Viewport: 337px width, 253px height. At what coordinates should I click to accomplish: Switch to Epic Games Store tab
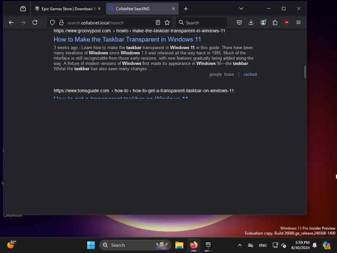tap(68, 9)
